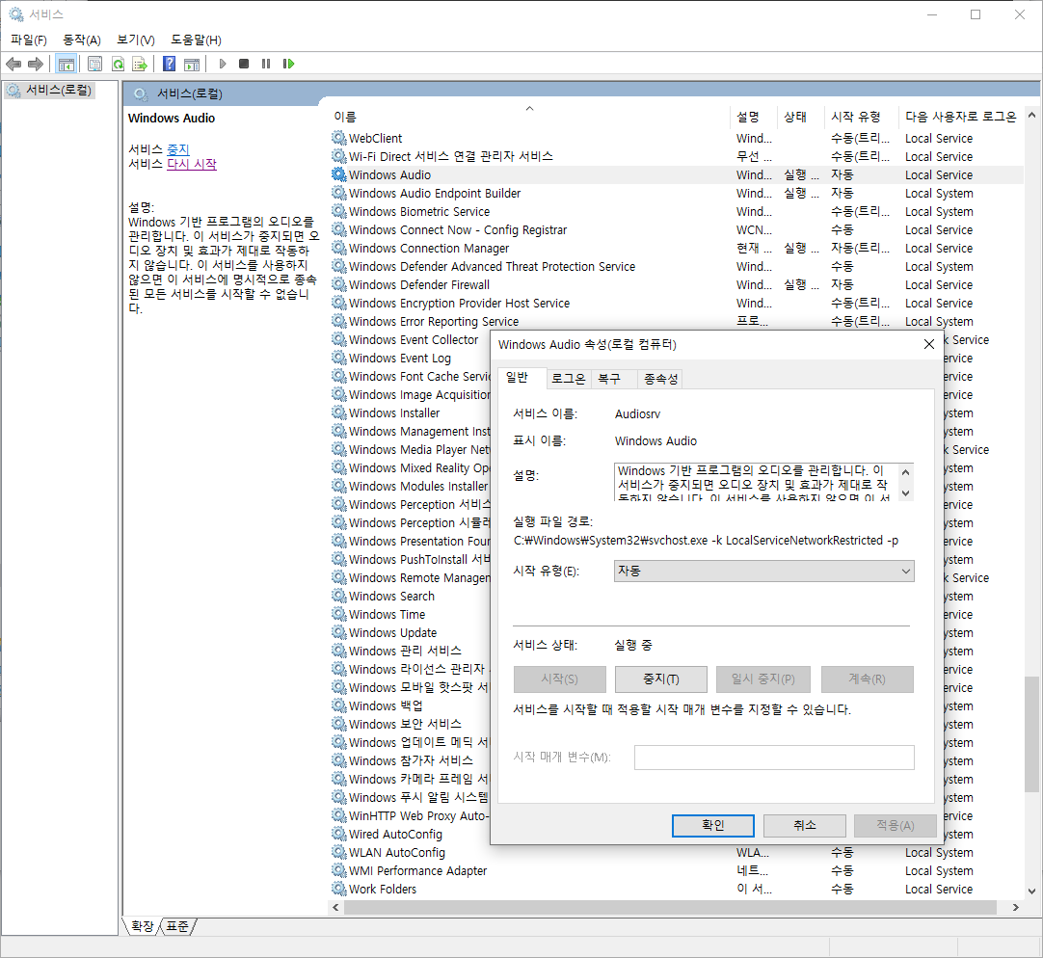The image size is (1043, 958).
Task: Click the 취소 button to cancel
Action: point(805,826)
